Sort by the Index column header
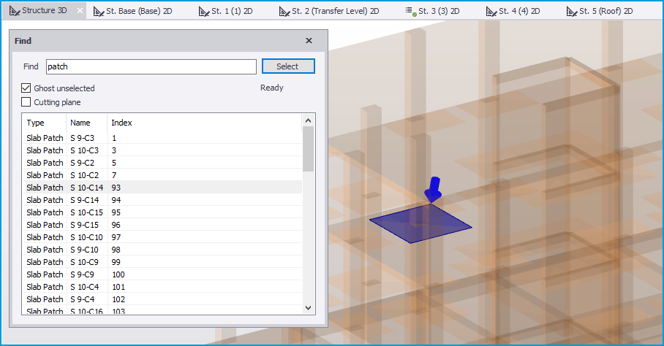Image resolution: width=664 pixels, height=346 pixels. [205, 123]
